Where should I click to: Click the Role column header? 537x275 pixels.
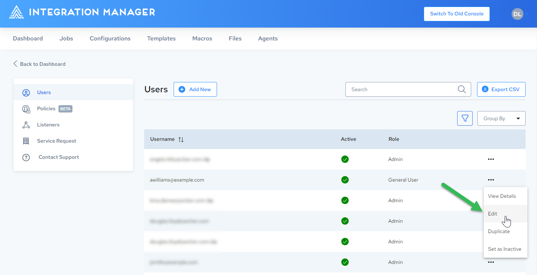click(x=394, y=139)
